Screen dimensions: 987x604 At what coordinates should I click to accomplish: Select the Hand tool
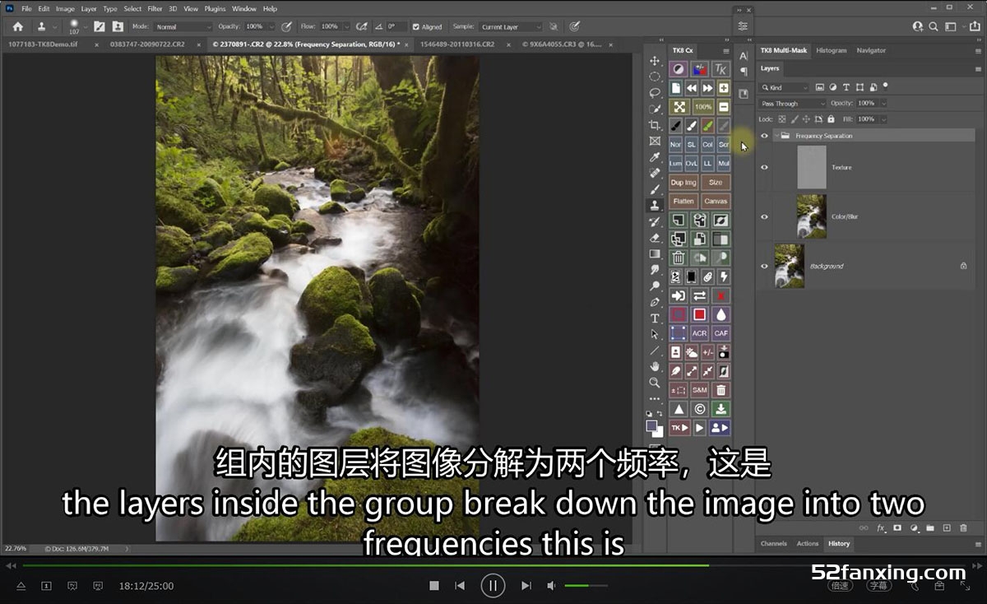(x=655, y=366)
